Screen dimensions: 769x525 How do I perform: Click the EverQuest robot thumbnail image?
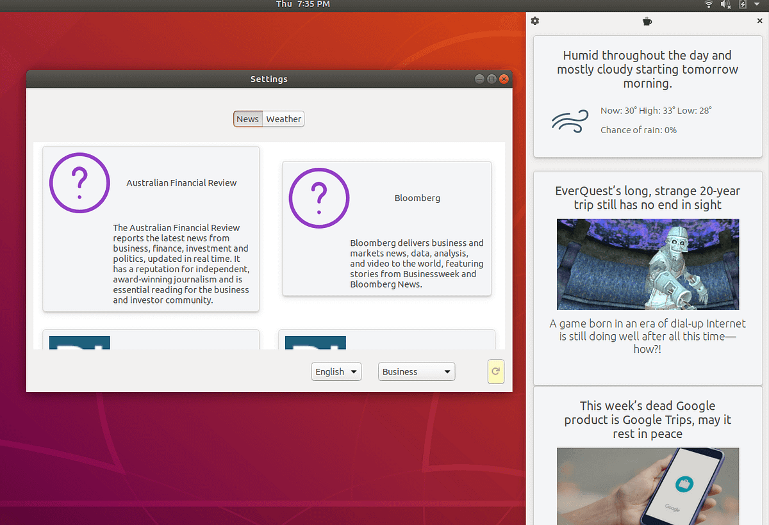(x=648, y=264)
